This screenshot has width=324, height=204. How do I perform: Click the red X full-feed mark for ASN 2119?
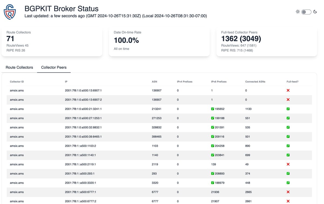pos(288,164)
